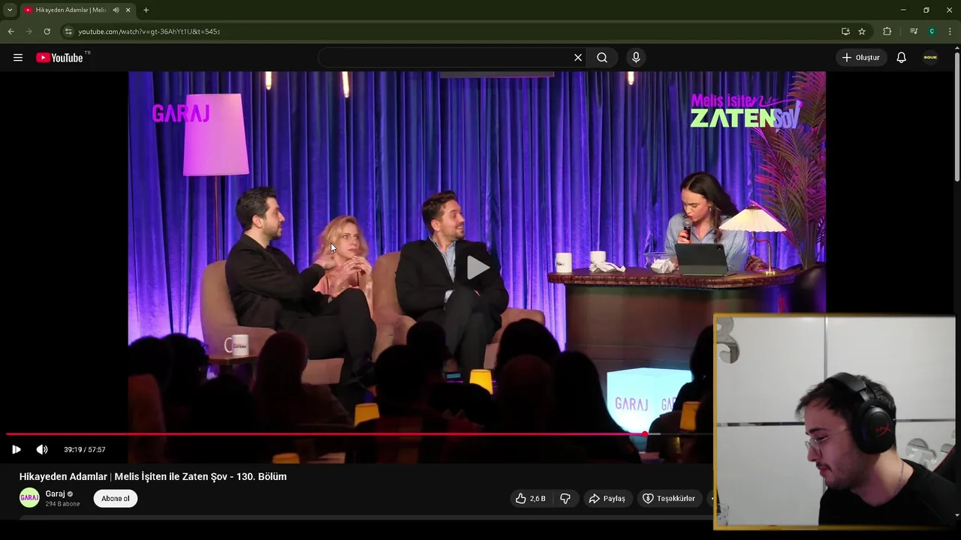Open the Chrome profile avatar
Image resolution: width=961 pixels, height=540 pixels.
click(x=932, y=31)
